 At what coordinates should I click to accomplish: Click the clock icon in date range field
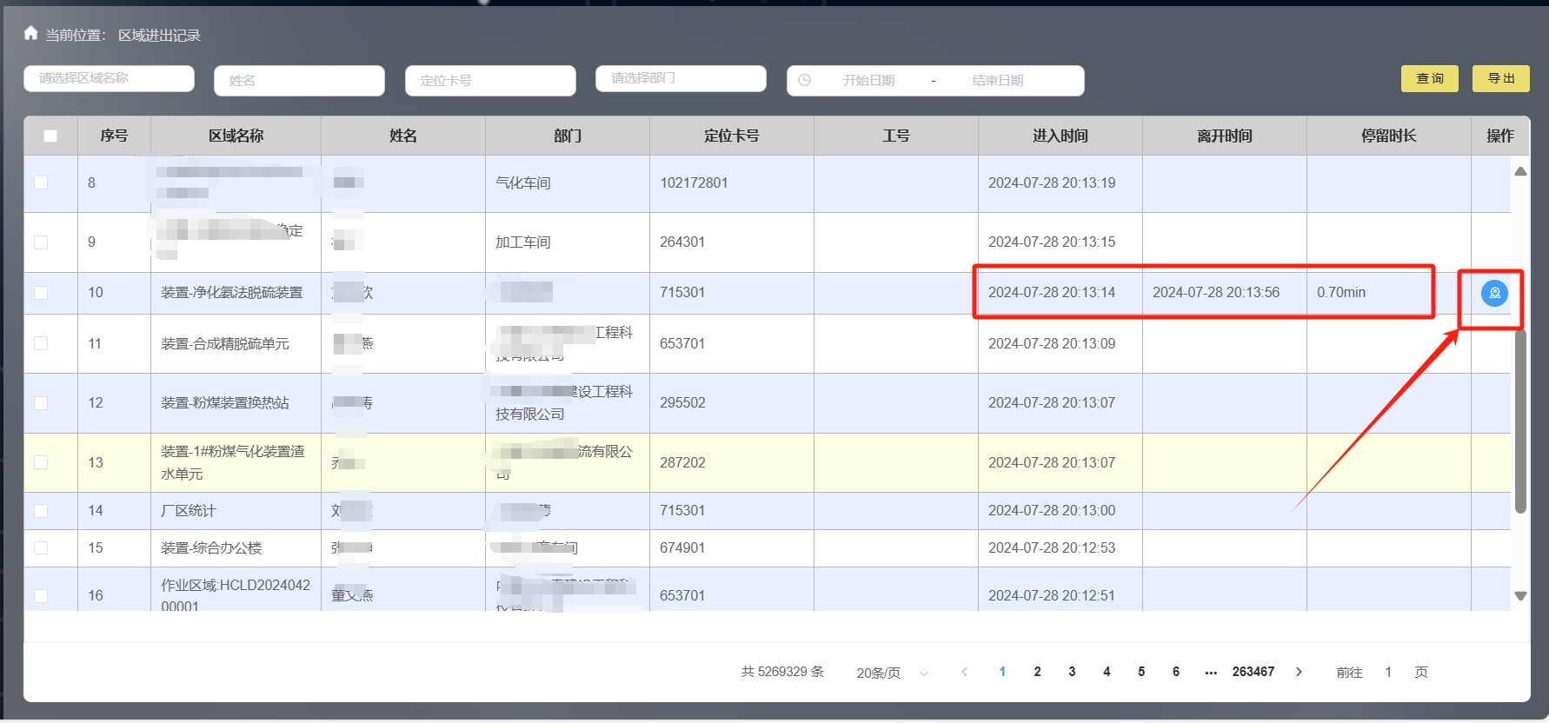[x=805, y=80]
